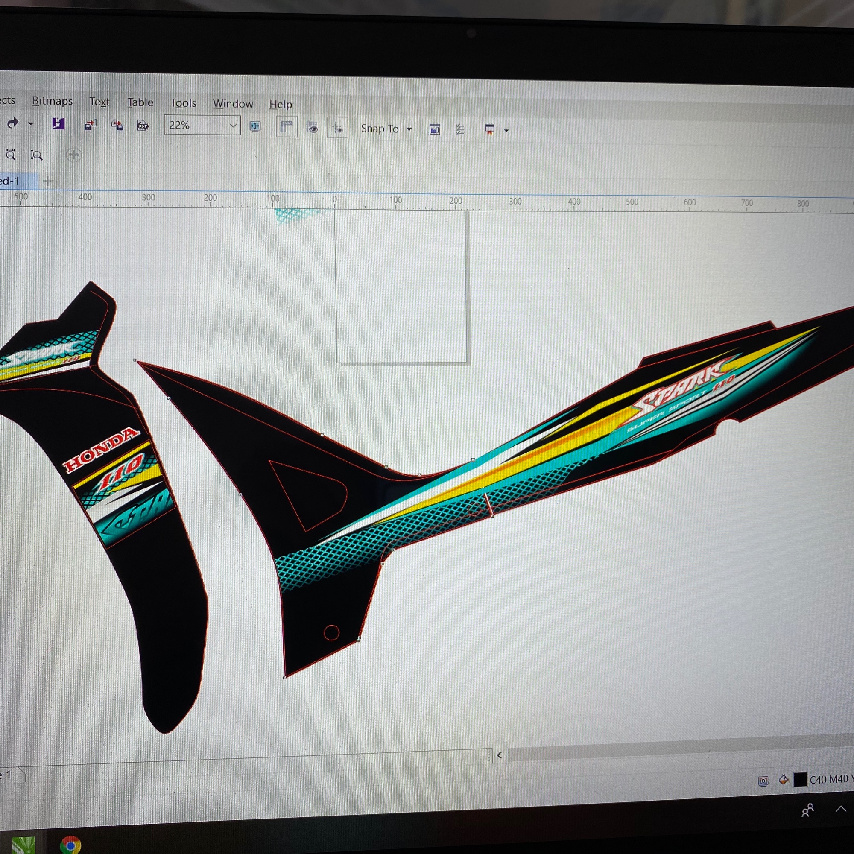Click the black fill color swatch in status bar
The height and width of the screenshot is (854, 854).
tap(801, 779)
